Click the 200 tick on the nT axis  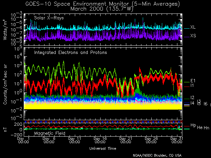[x=18, y=124]
